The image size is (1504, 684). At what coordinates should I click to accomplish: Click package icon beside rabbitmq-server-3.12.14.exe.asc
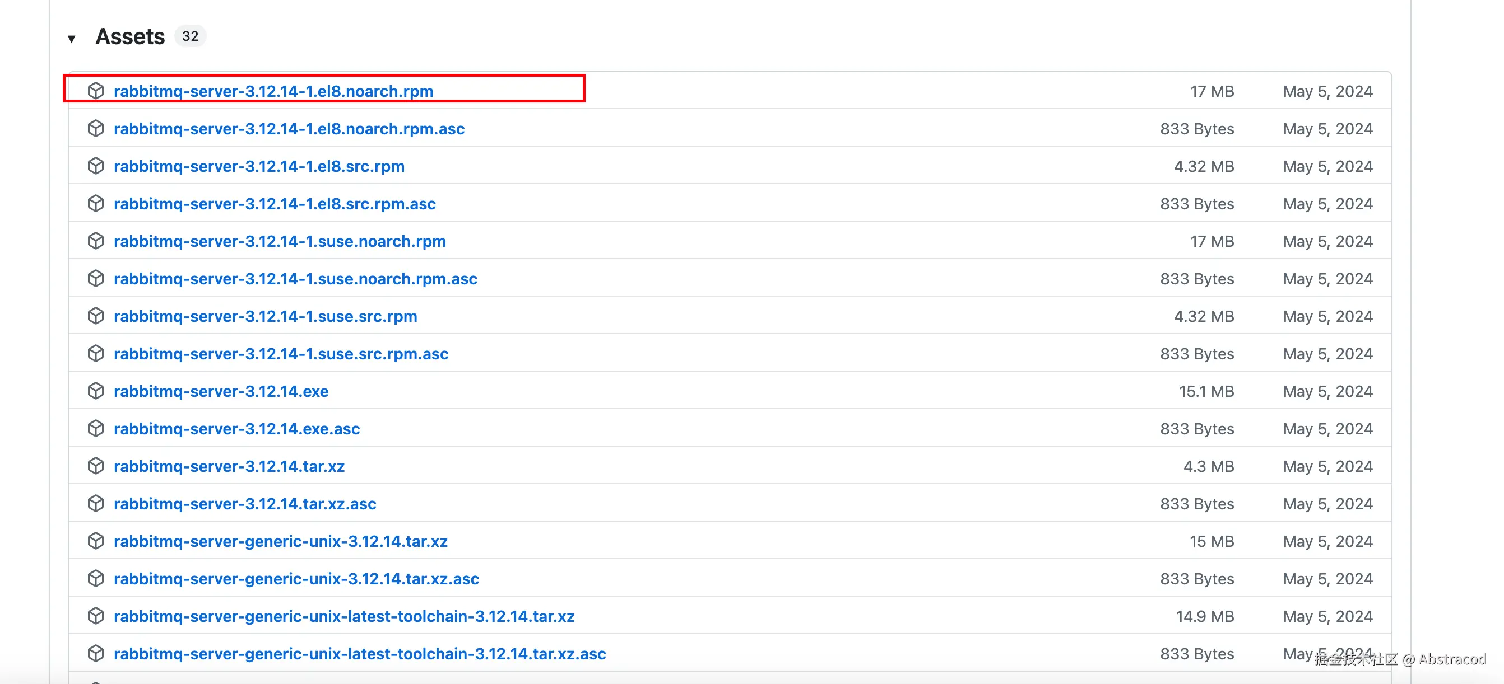click(96, 429)
